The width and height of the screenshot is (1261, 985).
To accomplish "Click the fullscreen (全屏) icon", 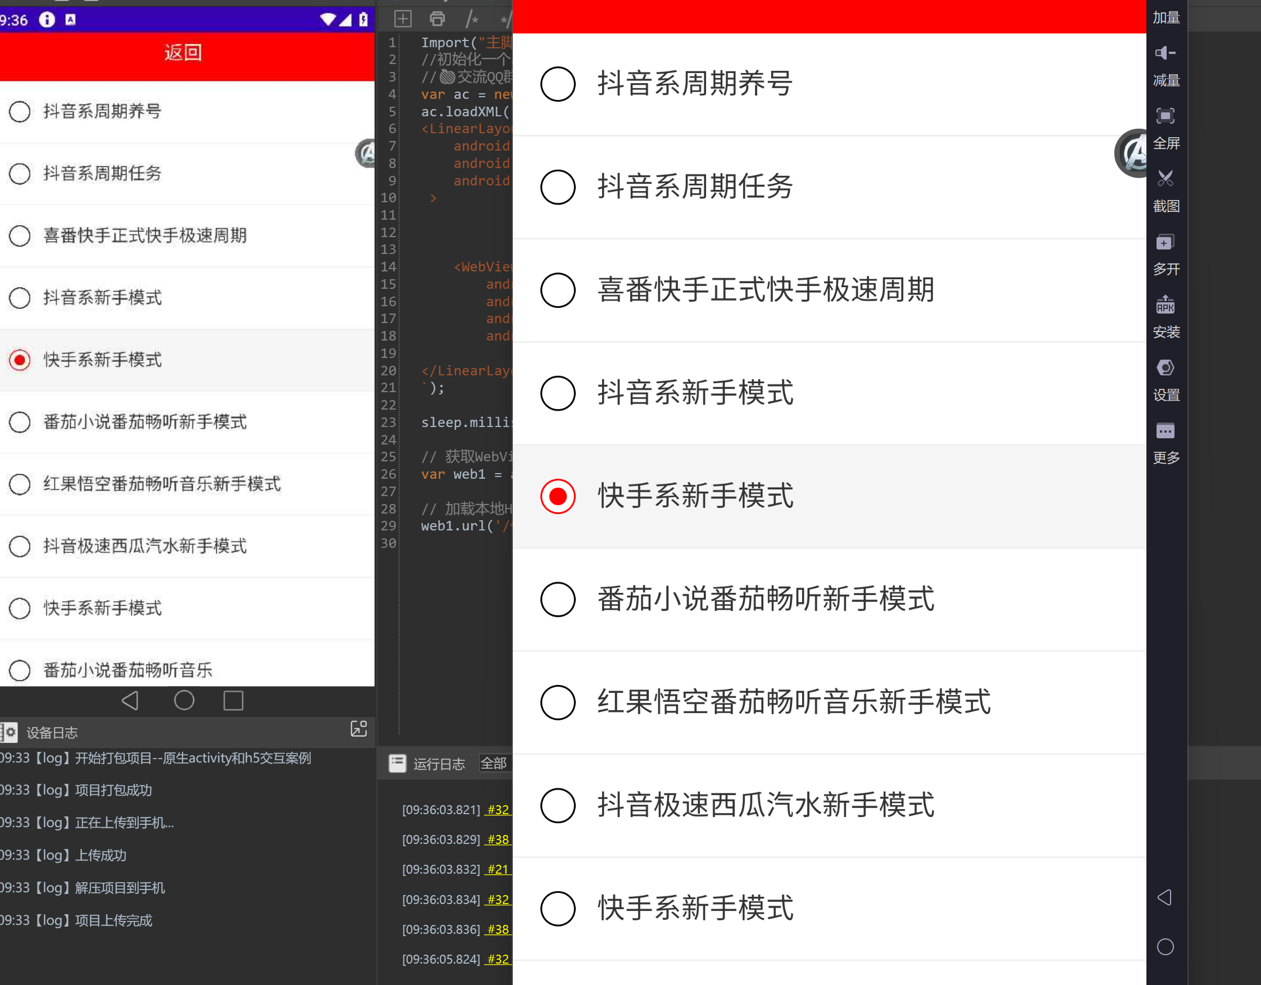I will point(1164,116).
